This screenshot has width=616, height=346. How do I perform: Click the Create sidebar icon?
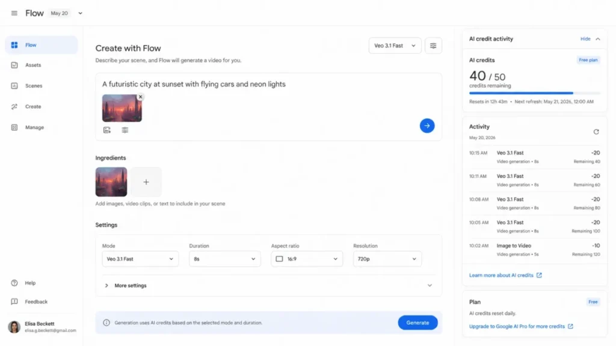pos(14,107)
